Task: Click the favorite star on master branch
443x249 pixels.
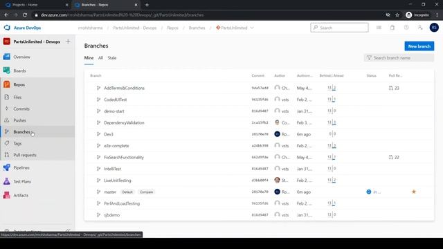Action: click(x=414, y=192)
